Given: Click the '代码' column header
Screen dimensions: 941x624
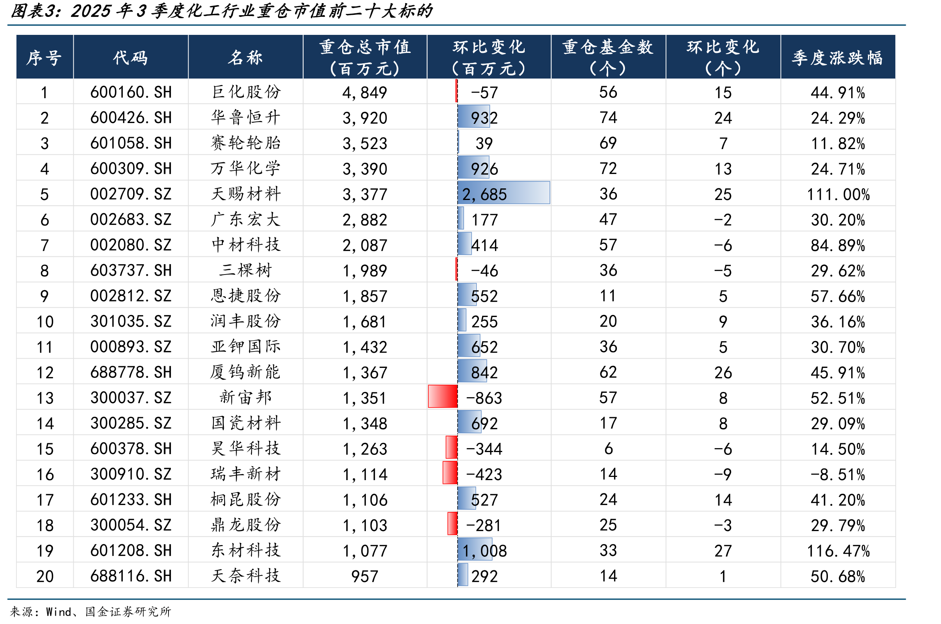Looking at the screenshot, I should pyautogui.click(x=131, y=57).
